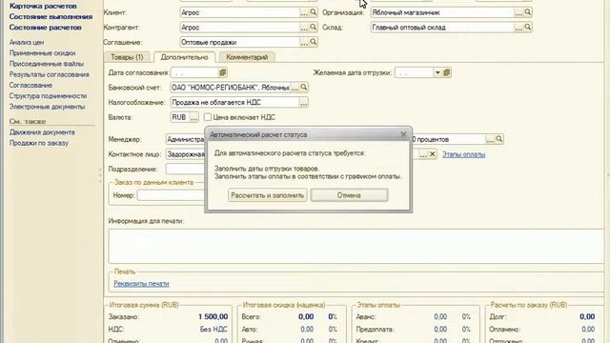Open Электронные документы in sidebar
This screenshot has width=610, height=343.
(x=47, y=106)
